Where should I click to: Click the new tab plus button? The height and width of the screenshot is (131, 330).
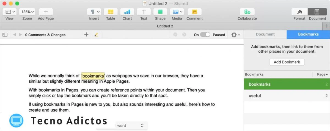326,26
